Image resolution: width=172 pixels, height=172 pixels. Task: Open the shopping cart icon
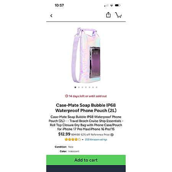(x=118, y=15)
